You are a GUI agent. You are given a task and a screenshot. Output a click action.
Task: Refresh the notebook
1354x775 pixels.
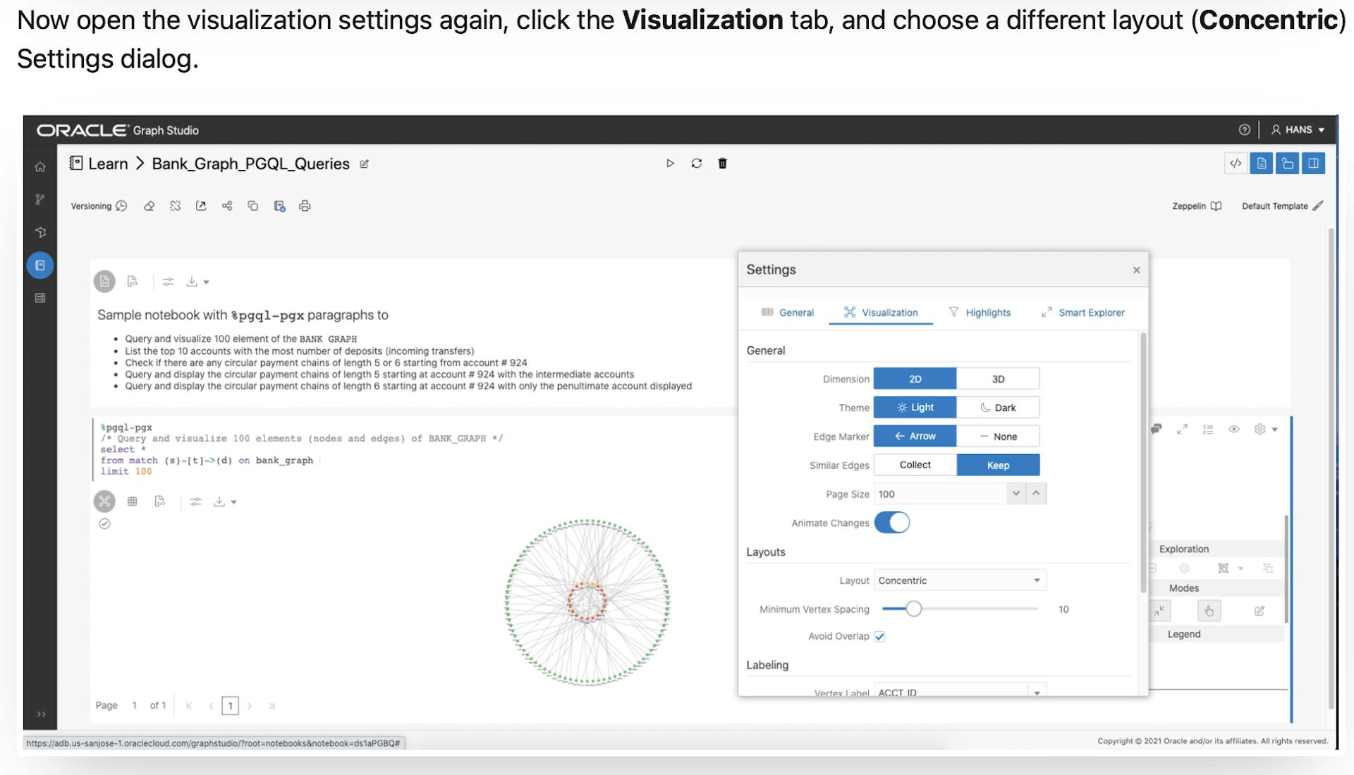[697, 163]
